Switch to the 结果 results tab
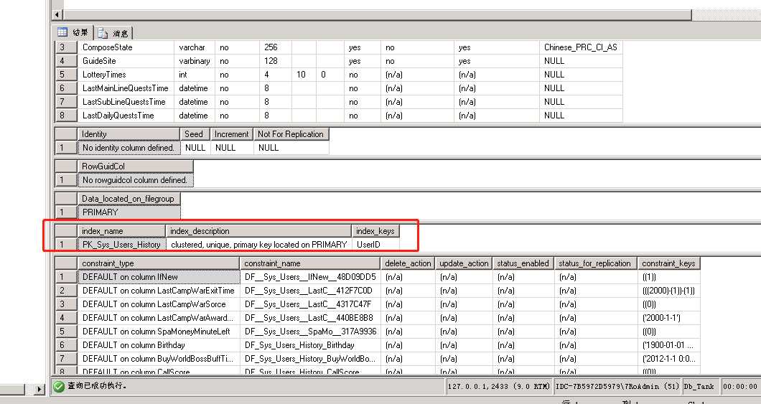This screenshot has width=761, height=404. pyautogui.click(x=73, y=32)
